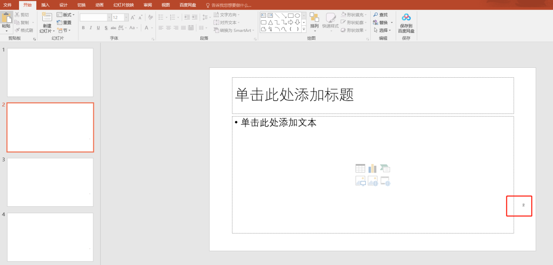Click the Reset (重置) button

tap(66, 22)
